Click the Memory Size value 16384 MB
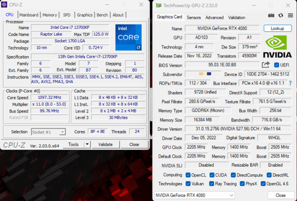The height and width of the screenshot is (201, 297). tap(202, 120)
